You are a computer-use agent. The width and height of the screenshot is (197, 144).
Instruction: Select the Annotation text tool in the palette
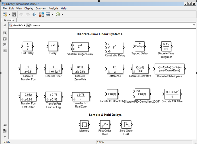[x=5, y=45]
